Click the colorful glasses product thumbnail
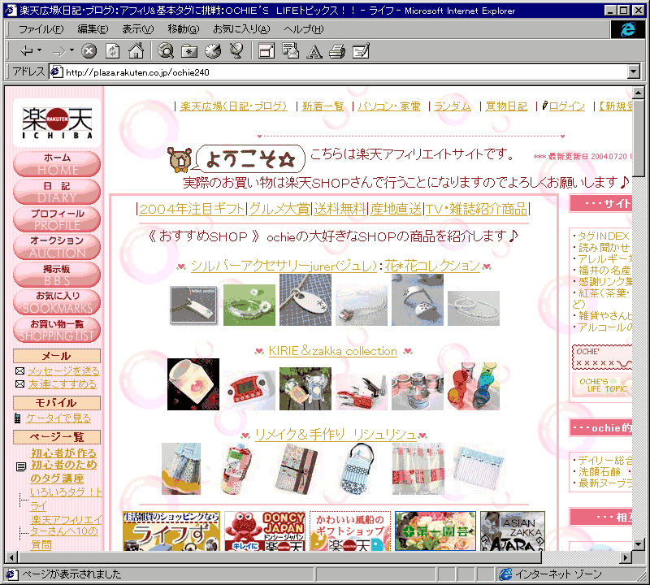The height and width of the screenshot is (585, 650). pyautogui.click(x=474, y=387)
